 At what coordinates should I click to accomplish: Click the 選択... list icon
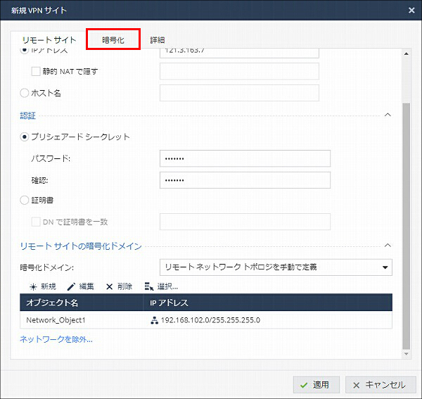point(149,286)
